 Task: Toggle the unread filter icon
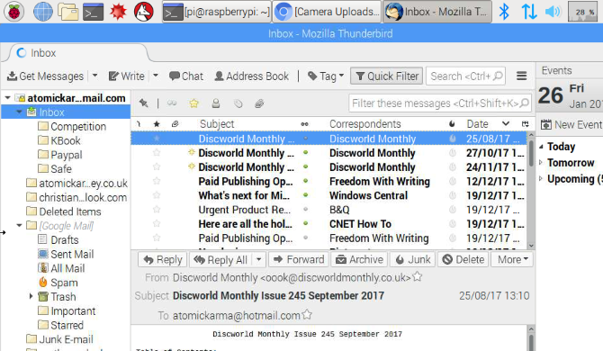click(x=172, y=103)
